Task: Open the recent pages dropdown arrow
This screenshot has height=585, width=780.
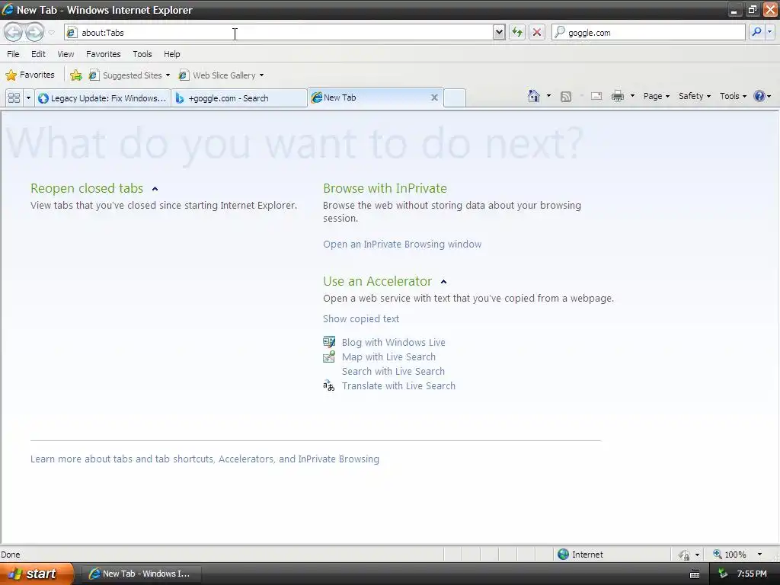Action: point(51,33)
